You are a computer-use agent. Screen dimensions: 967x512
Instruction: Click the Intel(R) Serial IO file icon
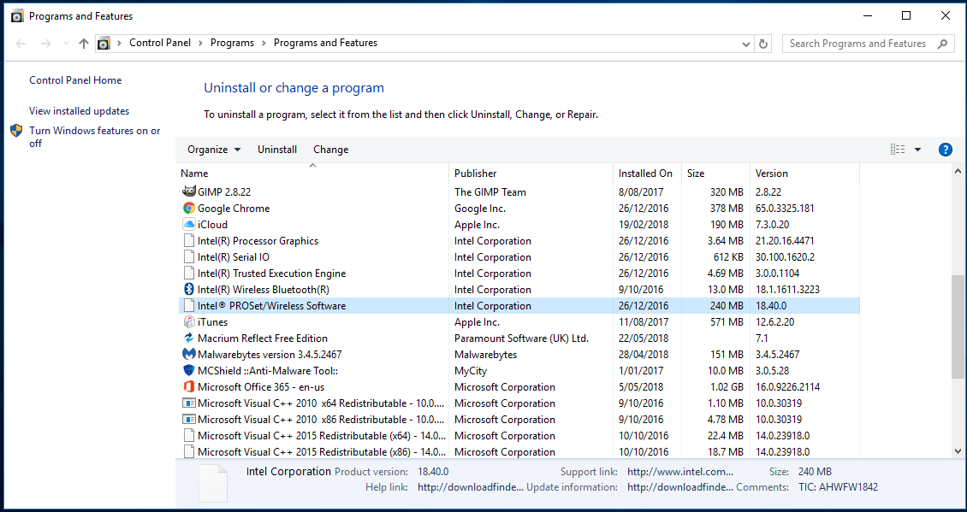point(189,257)
